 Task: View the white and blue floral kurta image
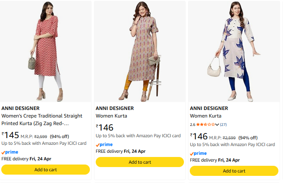(234, 50)
